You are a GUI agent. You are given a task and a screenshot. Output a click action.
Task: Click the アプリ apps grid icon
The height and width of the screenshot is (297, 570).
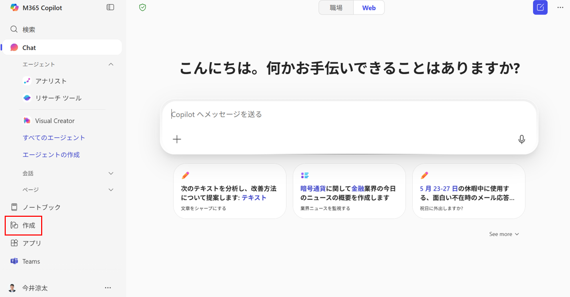[x=14, y=243]
